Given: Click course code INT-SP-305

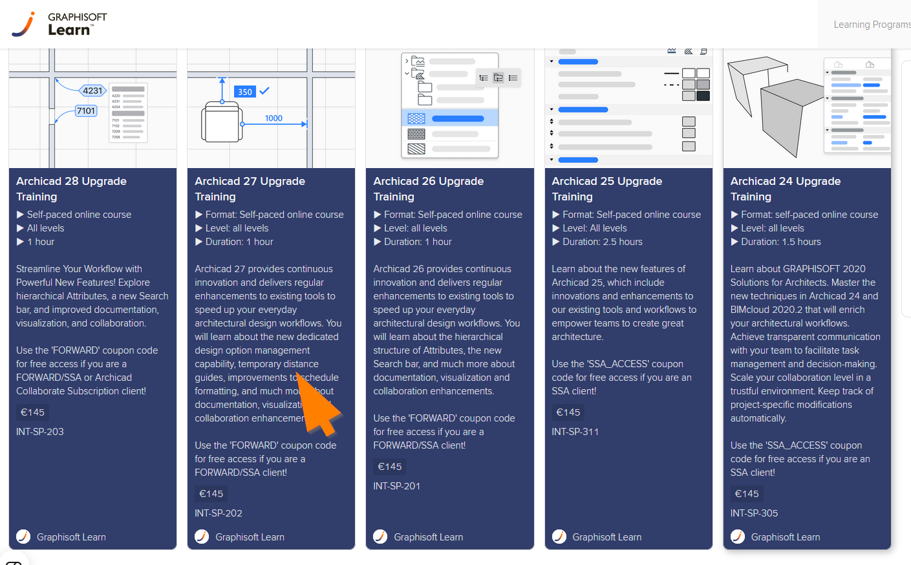Looking at the screenshot, I should pos(754,513).
